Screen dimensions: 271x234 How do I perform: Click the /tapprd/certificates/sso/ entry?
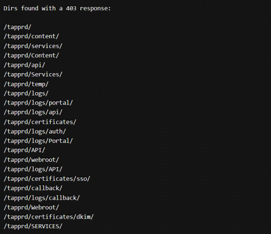pyautogui.click(x=47, y=179)
